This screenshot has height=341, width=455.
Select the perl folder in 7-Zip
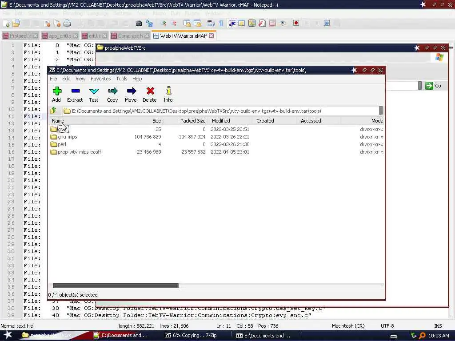(62, 144)
